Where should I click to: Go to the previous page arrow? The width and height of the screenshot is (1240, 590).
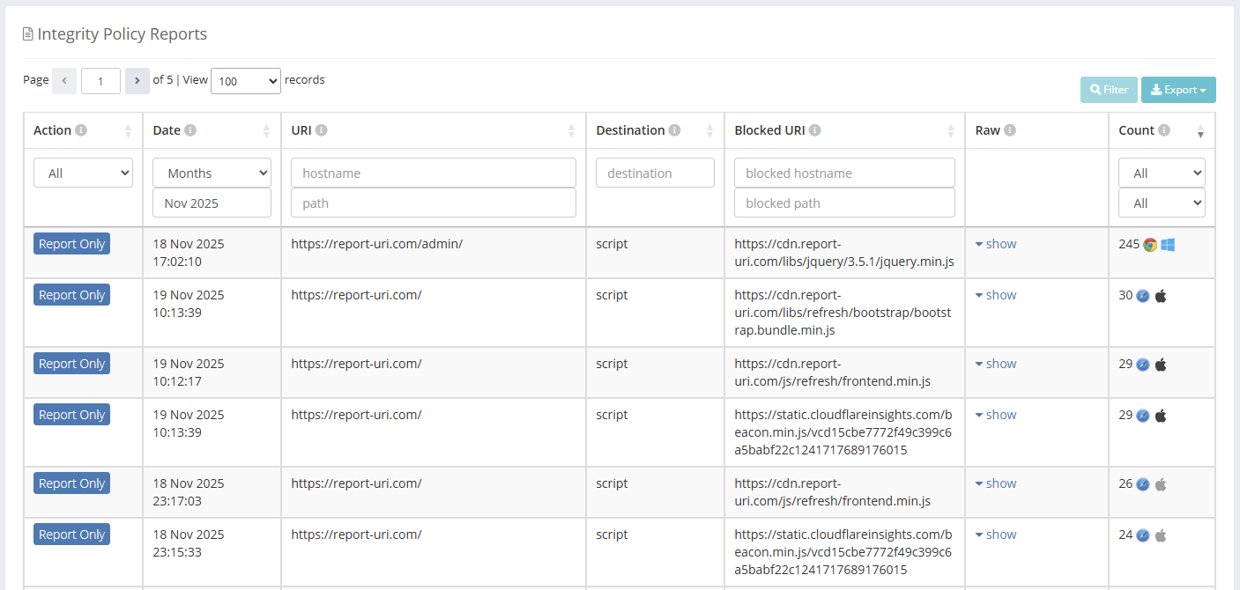click(x=64, y=81)
